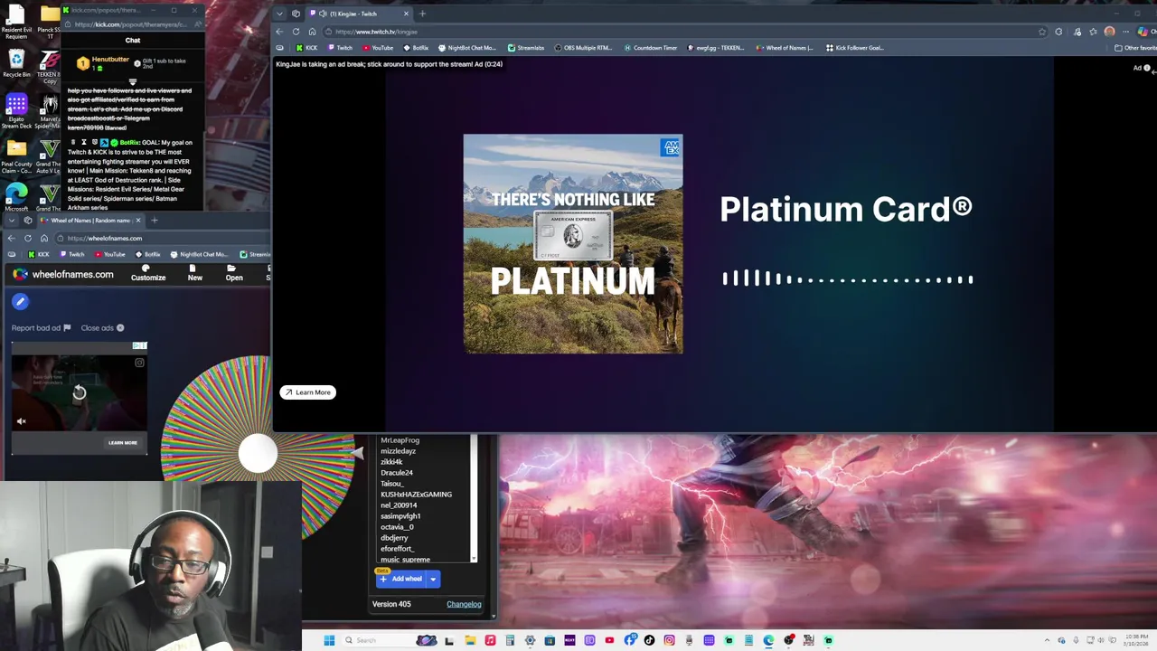Open File Explorer from the taskbar

(470, 640)
